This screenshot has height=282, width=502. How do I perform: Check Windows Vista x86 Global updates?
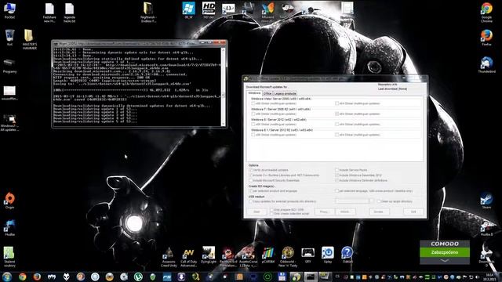[x=253, y=103]
